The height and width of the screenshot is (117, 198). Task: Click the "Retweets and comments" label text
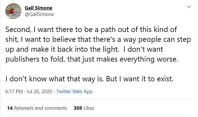tap(40, 108)
